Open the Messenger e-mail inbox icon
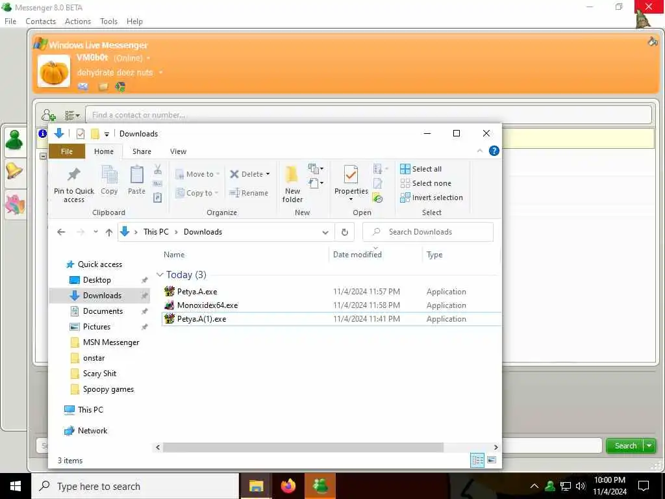This screenshot has height=499, width=665. click(x=83, y=86)
